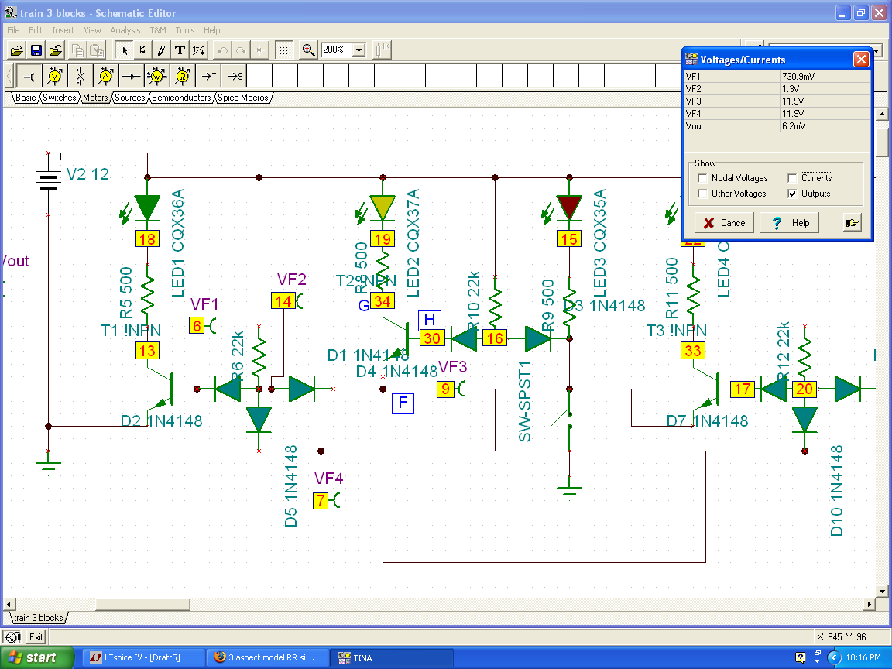Viewport: 892px width, 669px height.
Task: Click the tool icon right of the pointer
Action: pyautogui.click(x=142, y=50)
